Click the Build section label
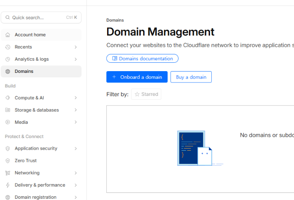 point(10,86)
